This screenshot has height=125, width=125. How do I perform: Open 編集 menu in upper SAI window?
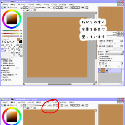click(x=13, y=5)
